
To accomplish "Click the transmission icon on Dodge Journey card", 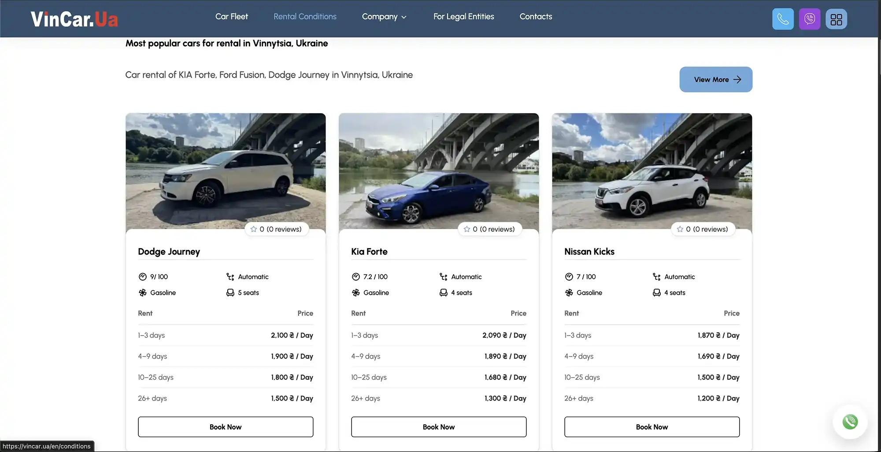I will click(x=230, y=277).
